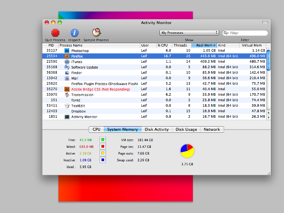
Task: Open the Network tab
Action: pyautogui.click(x=212, y=130)
